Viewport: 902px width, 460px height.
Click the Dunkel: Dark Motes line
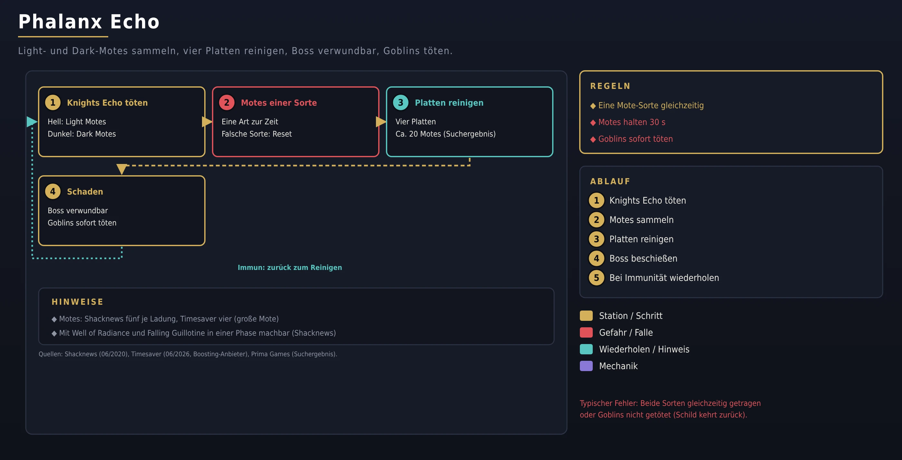(82, 134)
